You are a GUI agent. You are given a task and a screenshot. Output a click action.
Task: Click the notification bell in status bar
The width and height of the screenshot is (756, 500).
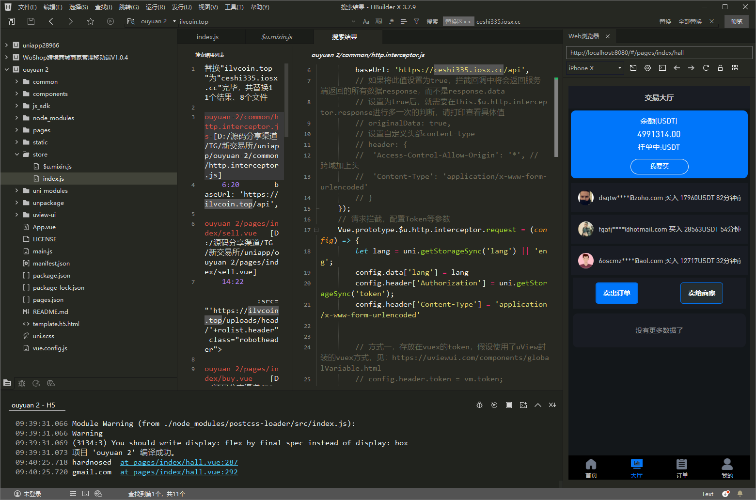pos(740,494)
